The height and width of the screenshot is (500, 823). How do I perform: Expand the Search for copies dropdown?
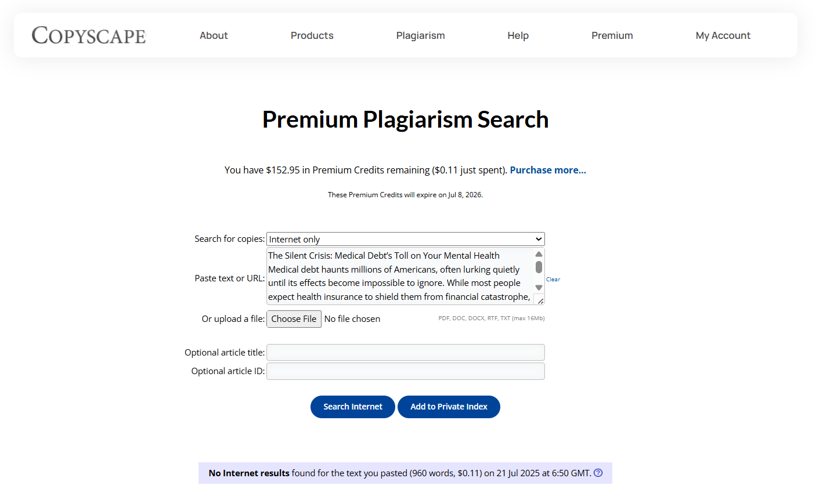click(x=406, y=239)
